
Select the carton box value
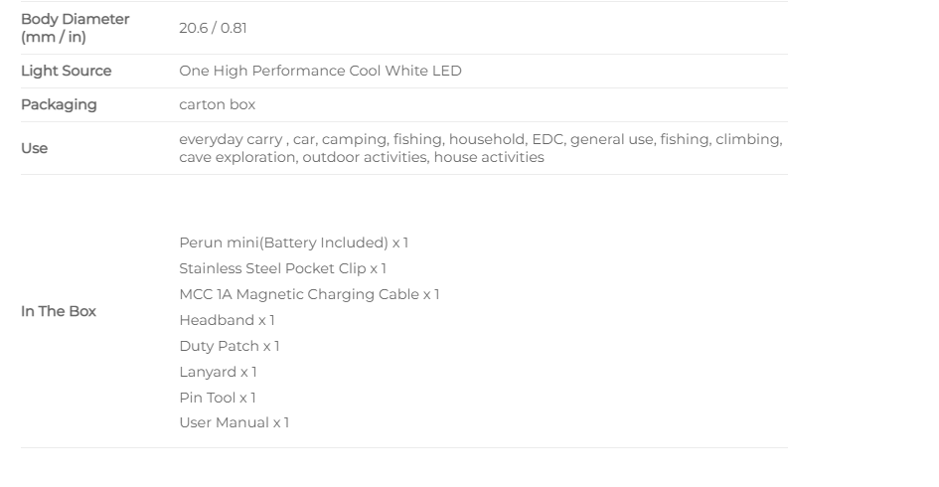[217, 104]
